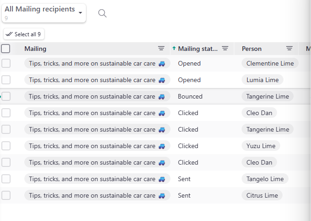Check the box for Clementine Lime's row
The height and width of the screenshot is (221, 311).
click(6, 63)
